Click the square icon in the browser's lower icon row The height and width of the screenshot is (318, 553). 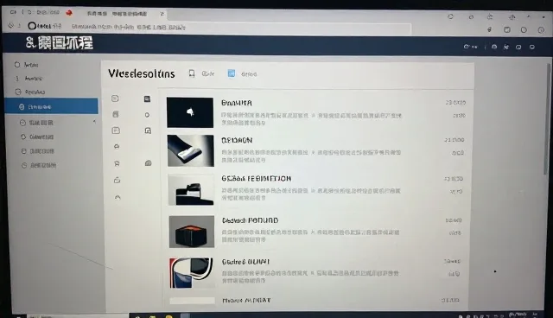(x=507, y=29)
